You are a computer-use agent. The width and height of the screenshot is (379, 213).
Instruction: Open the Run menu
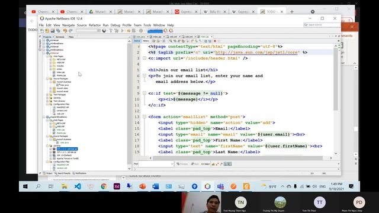click(105, 25)
